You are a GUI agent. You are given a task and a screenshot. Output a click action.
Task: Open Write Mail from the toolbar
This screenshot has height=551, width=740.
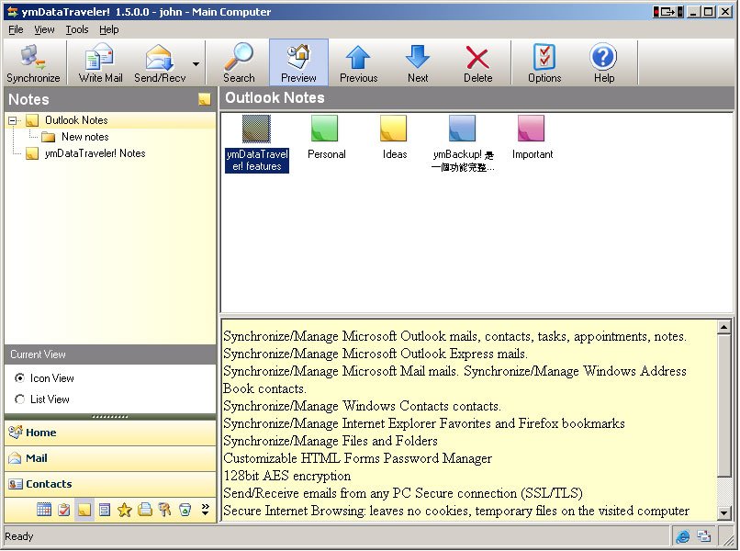click(x=100, y=62)
